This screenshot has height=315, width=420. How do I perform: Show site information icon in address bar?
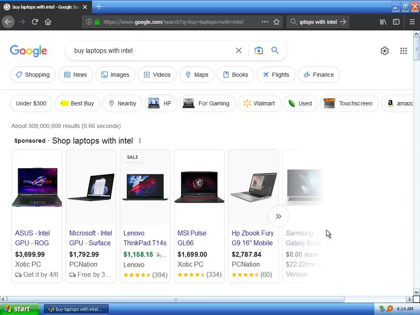coord(89,22)
